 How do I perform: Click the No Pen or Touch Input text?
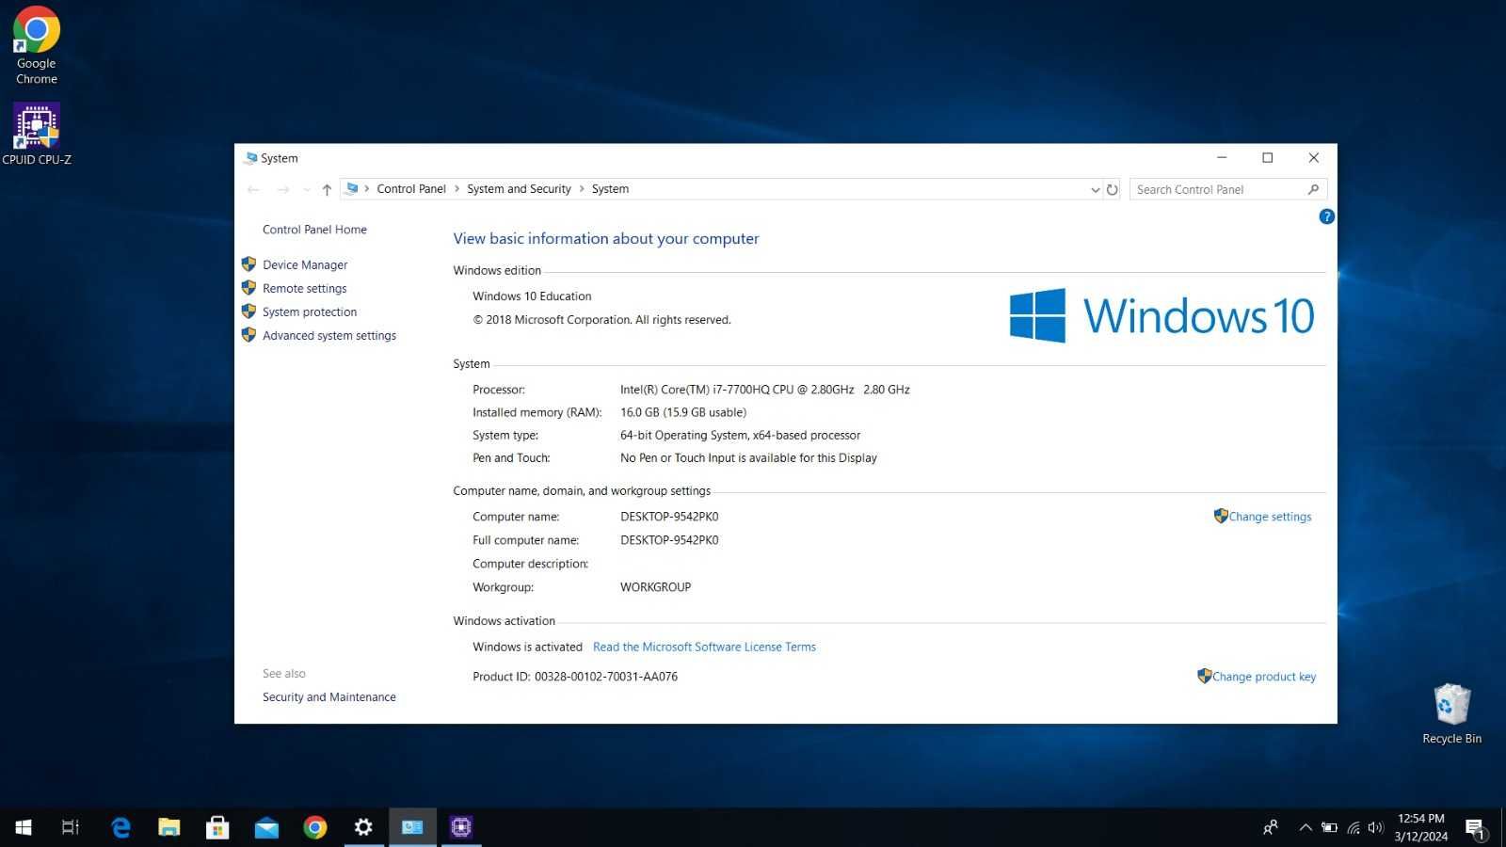pyautogui.click(x=748, y=458)
